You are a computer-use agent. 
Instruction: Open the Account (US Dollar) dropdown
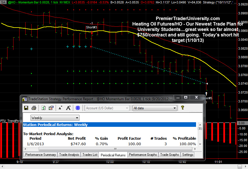pos(107,108)
